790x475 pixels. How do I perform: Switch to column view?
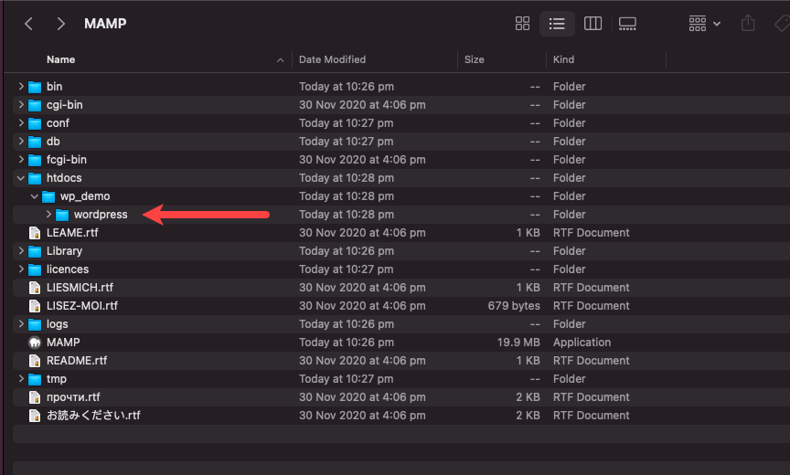pos(592,24)
